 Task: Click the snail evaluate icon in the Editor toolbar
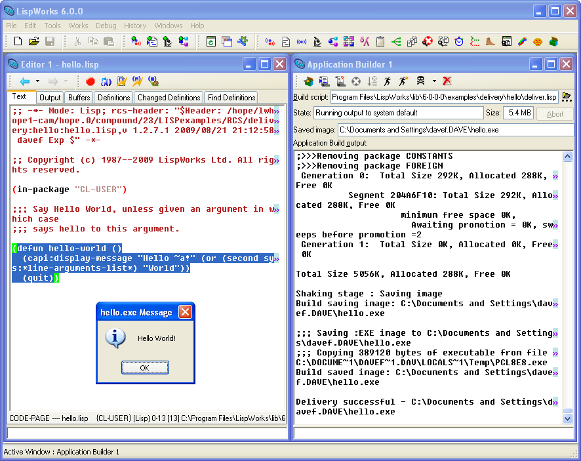tap(153, 81)
